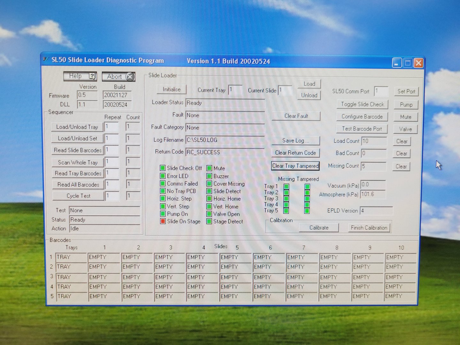Click inside the Current Tray input field

tap(235, 90)
